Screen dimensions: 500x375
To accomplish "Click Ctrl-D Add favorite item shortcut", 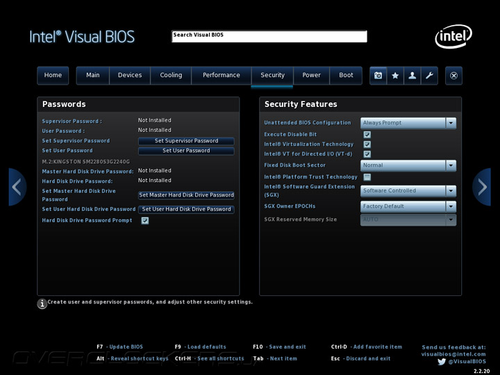I will pos(367,347).
